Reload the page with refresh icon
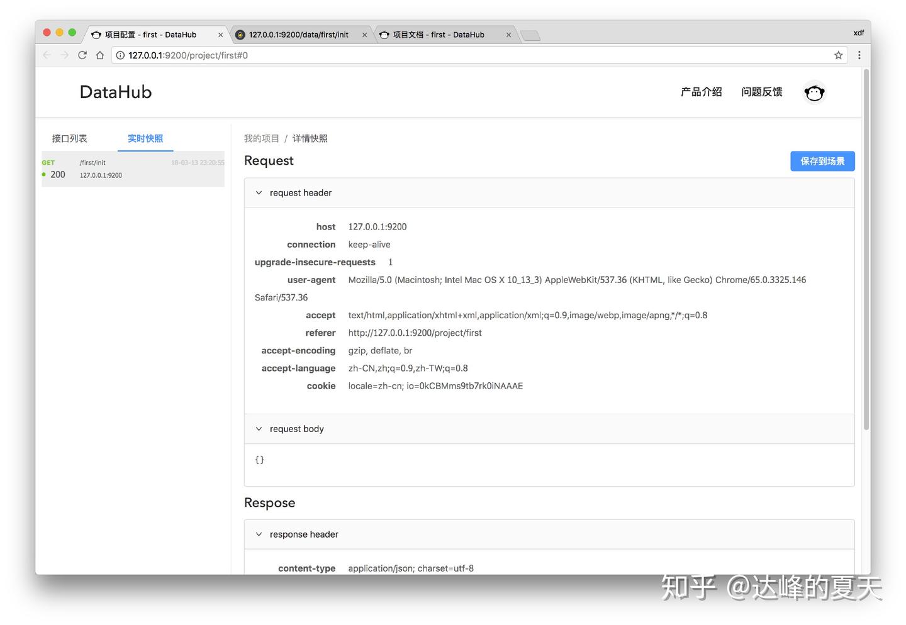 click(x=82, y=55)
